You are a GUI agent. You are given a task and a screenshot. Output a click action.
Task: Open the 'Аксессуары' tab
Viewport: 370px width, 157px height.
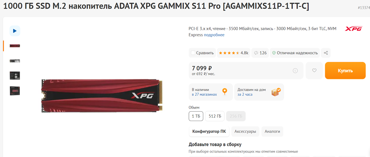245,131
